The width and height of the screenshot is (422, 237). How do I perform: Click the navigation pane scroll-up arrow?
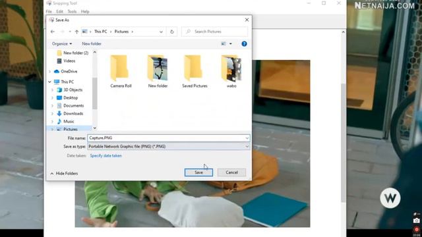point(94,53)
